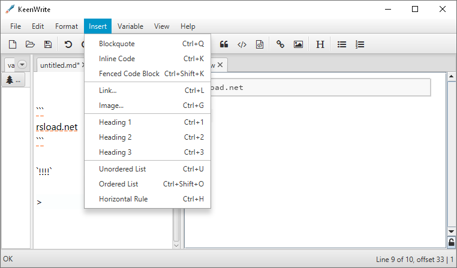This screenshot has height=268, width=457.
Task: Open the Variable menu
Action: [130, 26]
